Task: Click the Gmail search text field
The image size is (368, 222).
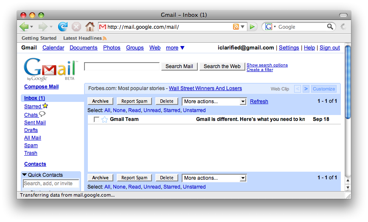Action: [122, 66]
